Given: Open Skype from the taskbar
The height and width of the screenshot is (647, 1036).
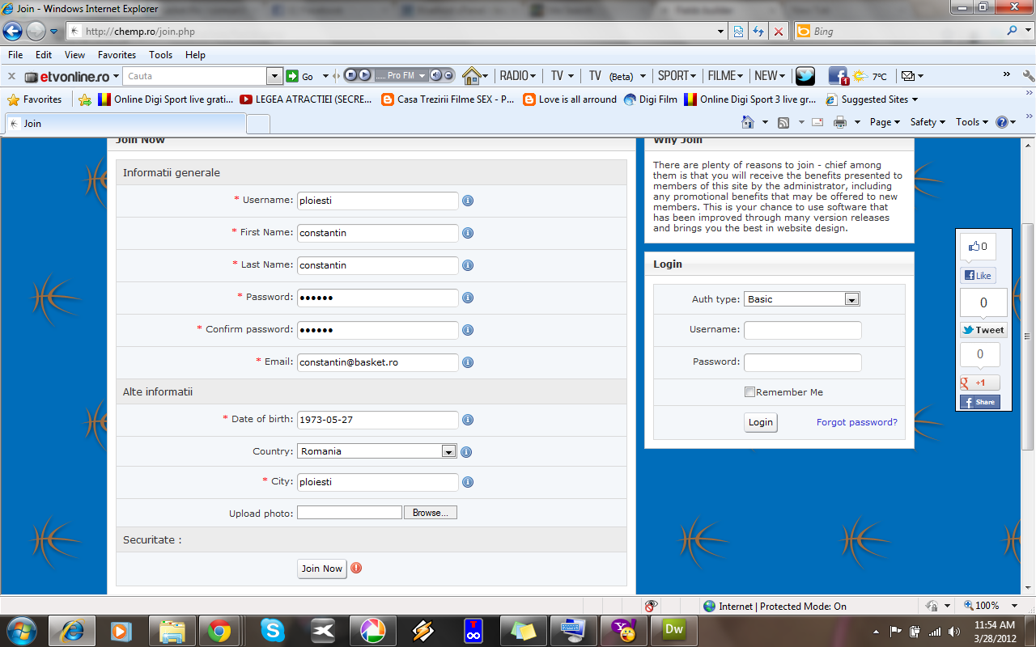Looking at the screenshot, I should pyautogui.click(x=273, y=630).
